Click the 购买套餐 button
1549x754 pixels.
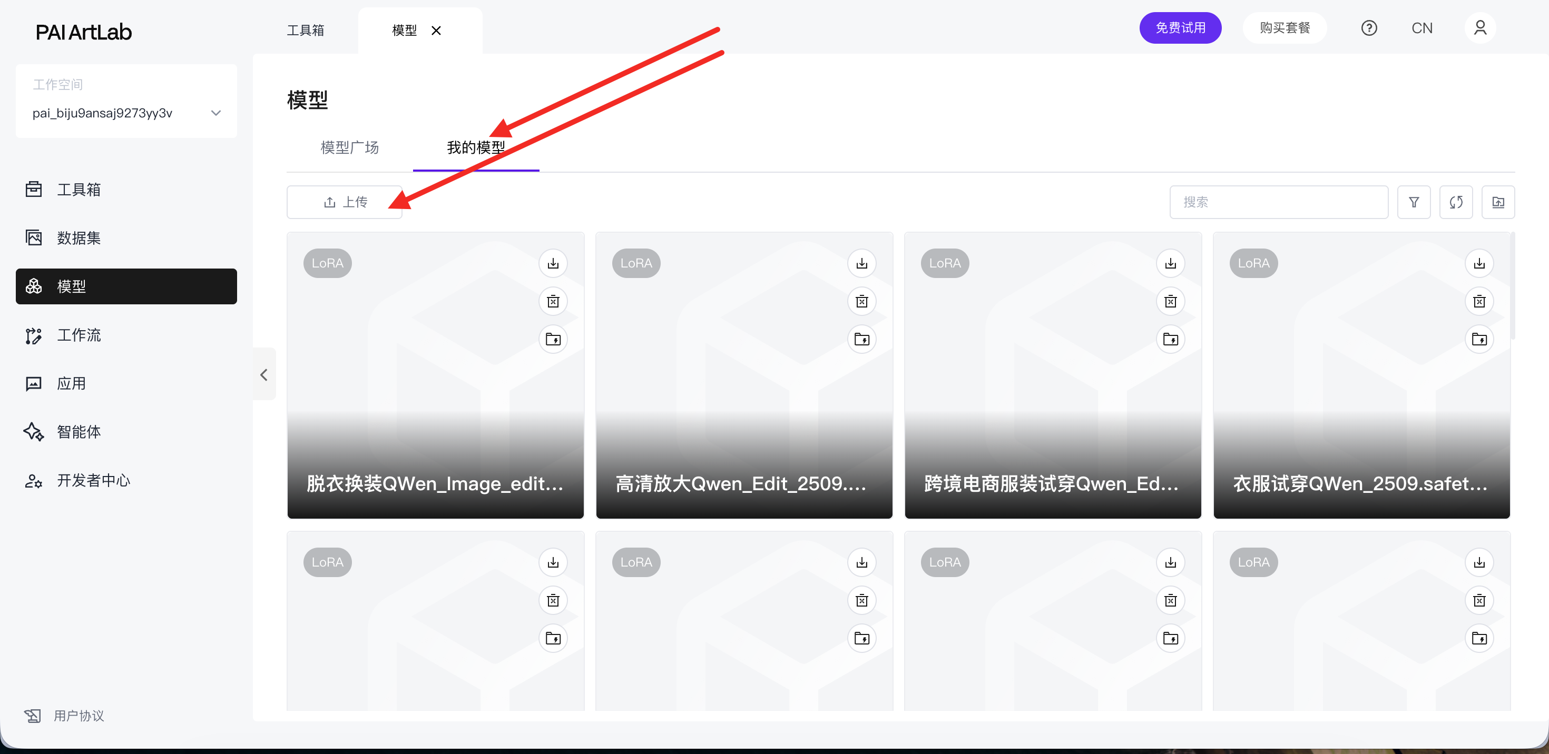(x=1285, y=28)
